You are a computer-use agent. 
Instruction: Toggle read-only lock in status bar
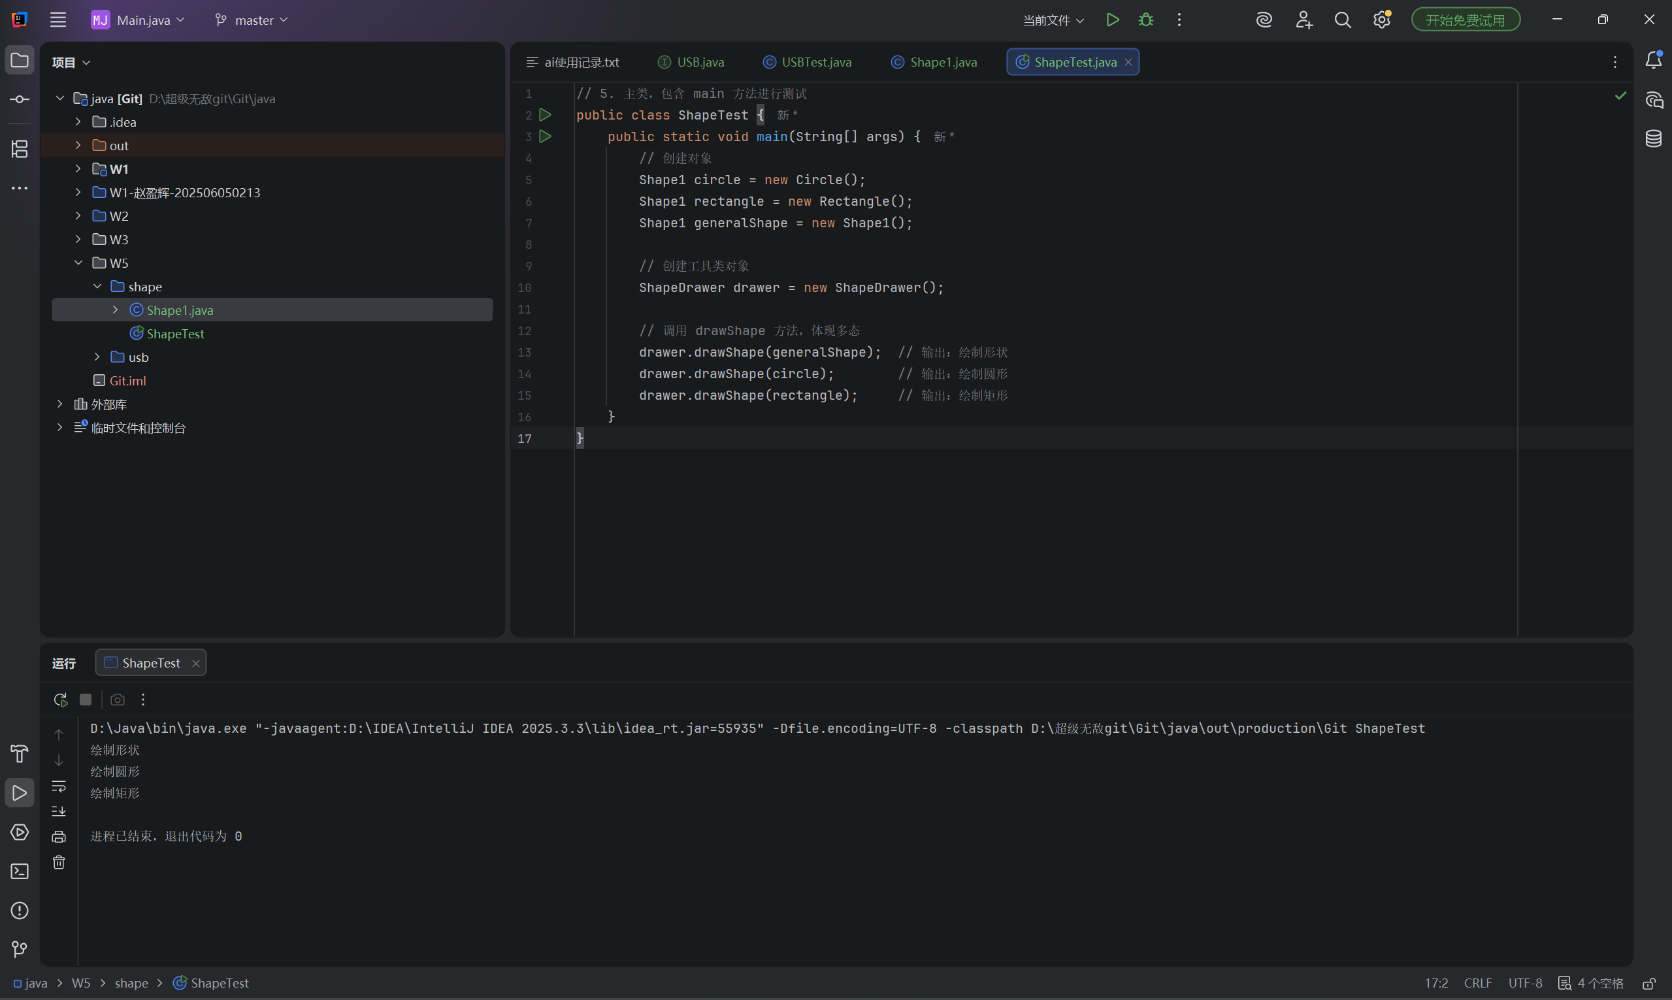pos(1649,983)
